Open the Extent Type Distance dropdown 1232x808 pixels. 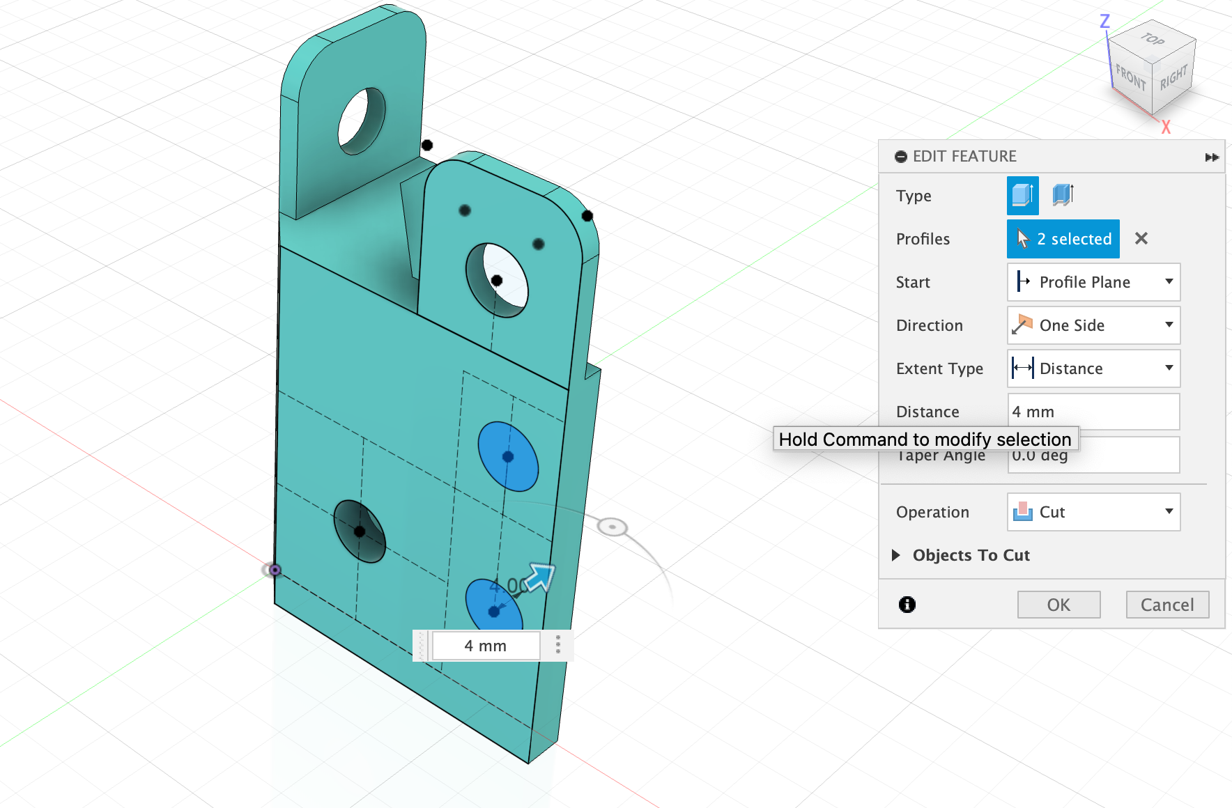coord(1094,368)
